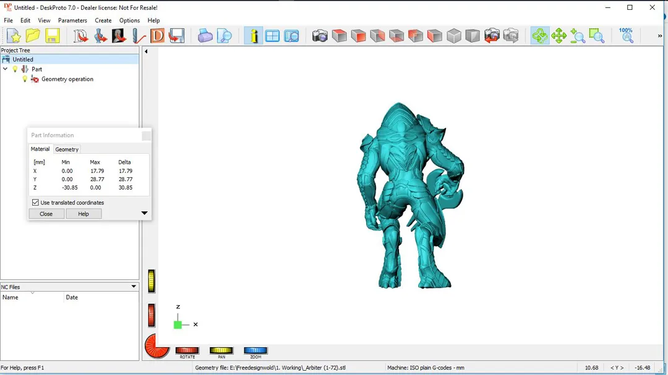Select the right-side view cube icon
Viewport: 668px width, 375px height.
[377, 36]
